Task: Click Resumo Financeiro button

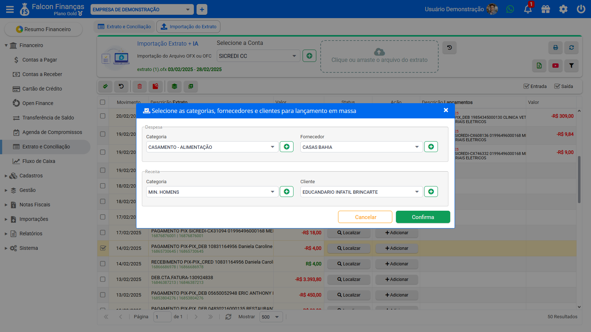Action: pyautogui.click(x=43, y=29)
